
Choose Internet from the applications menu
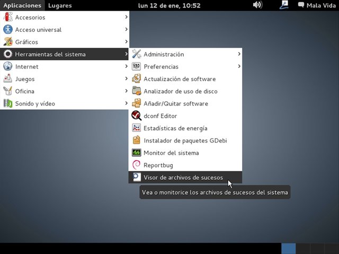point(65,66)
